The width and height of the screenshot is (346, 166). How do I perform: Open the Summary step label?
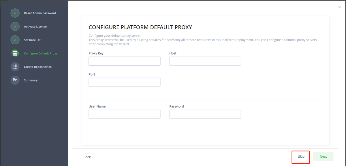click(x=31, y=80)
